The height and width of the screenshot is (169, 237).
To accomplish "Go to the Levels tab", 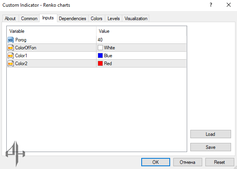I will [x=114, y=19].
